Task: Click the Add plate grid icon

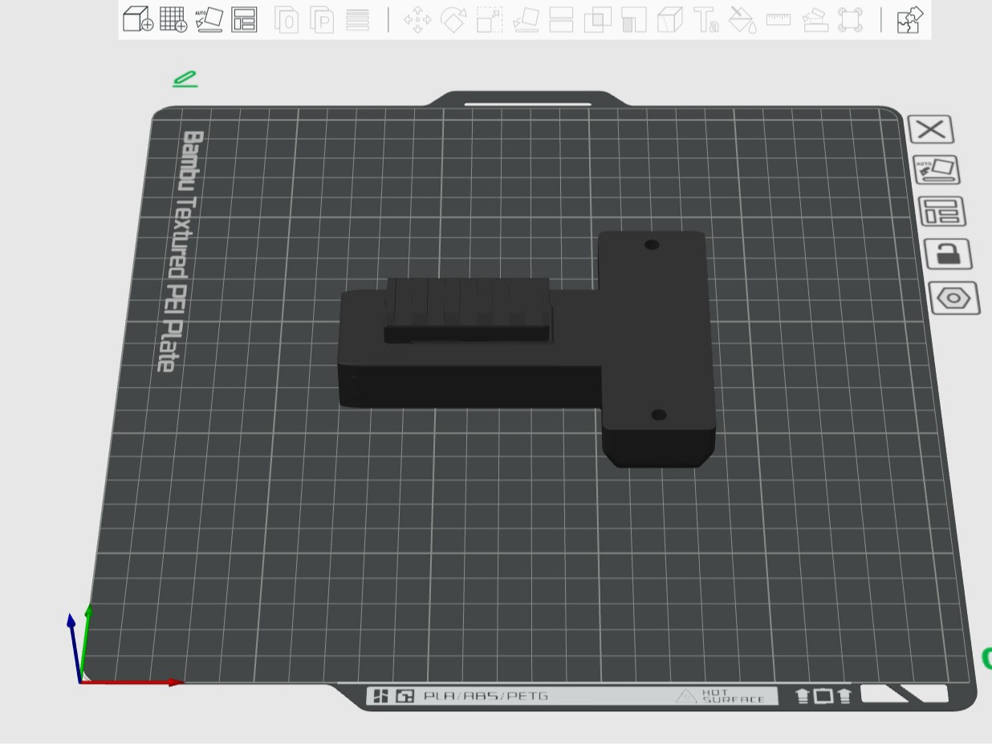Action: (173, 18)
